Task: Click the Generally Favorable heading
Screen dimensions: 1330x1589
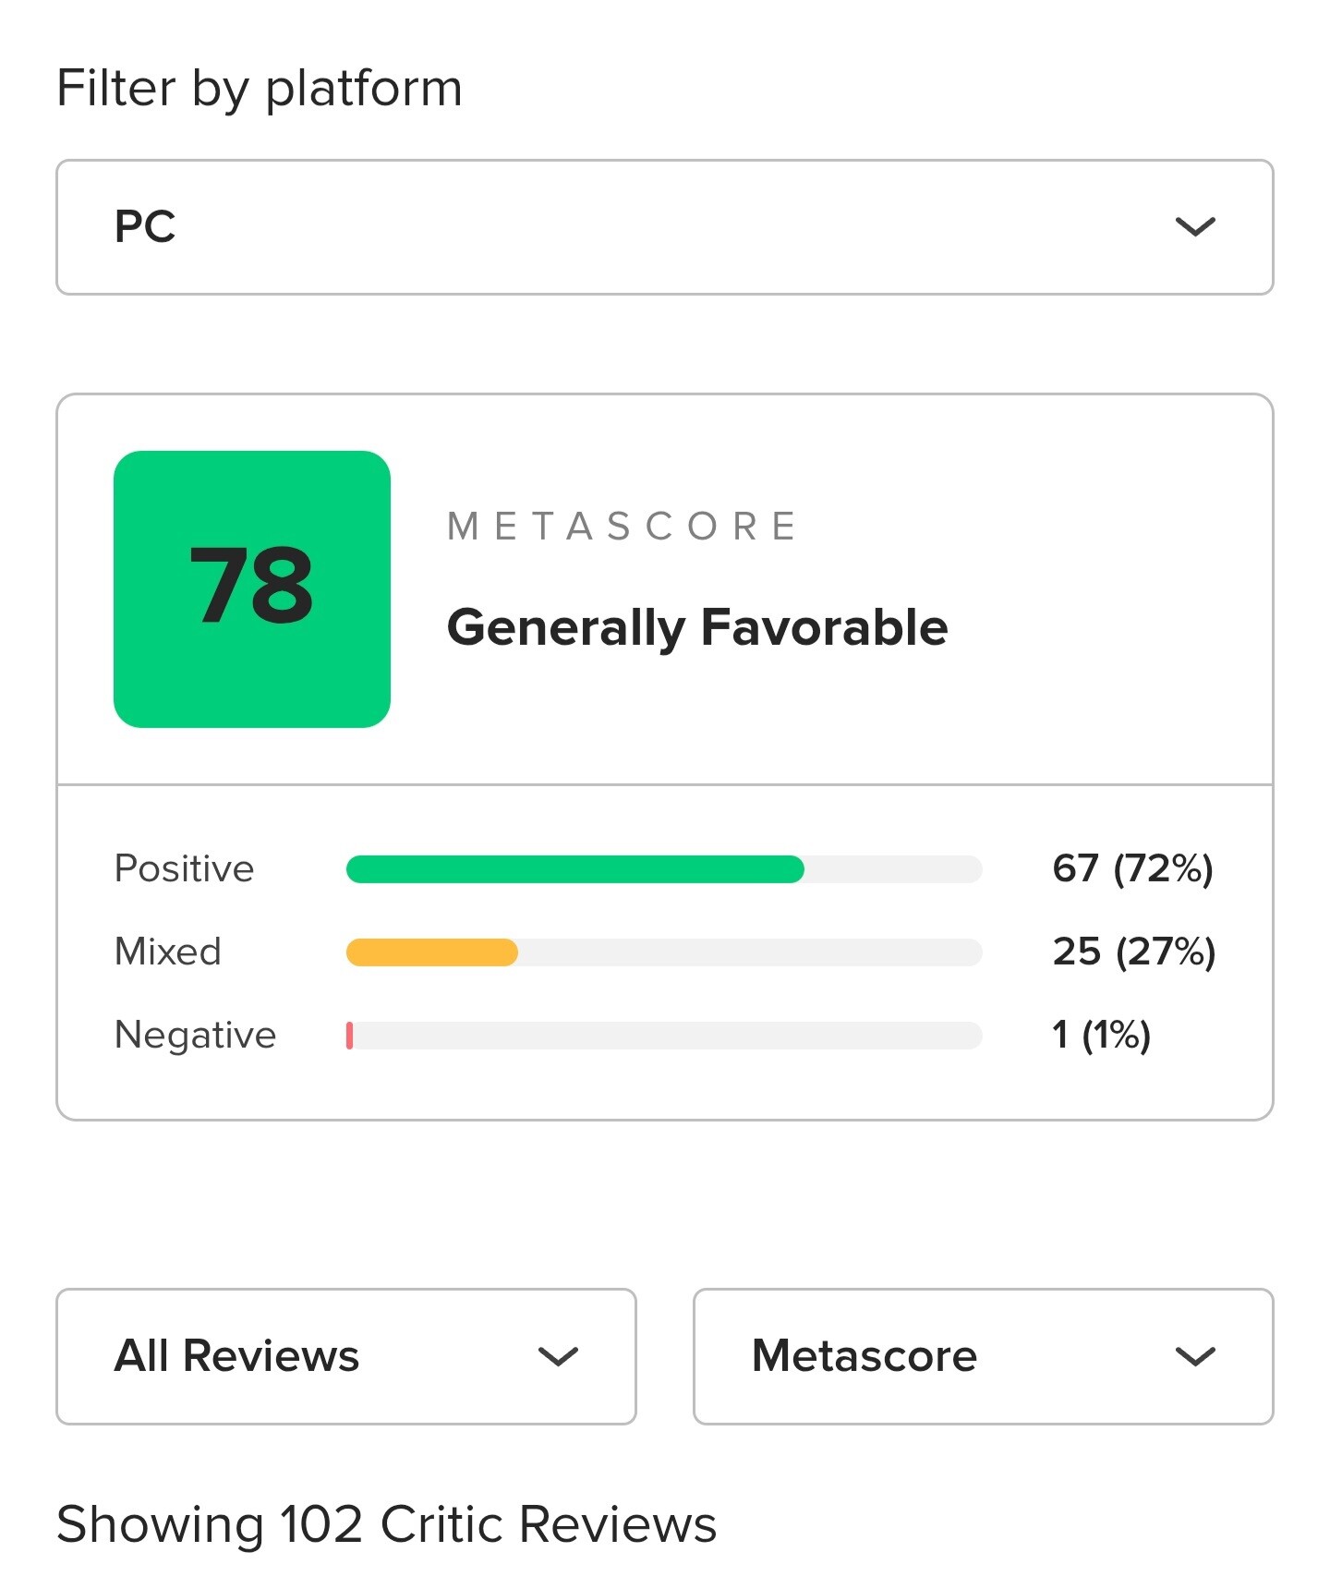Action: [x=697, y=628]
